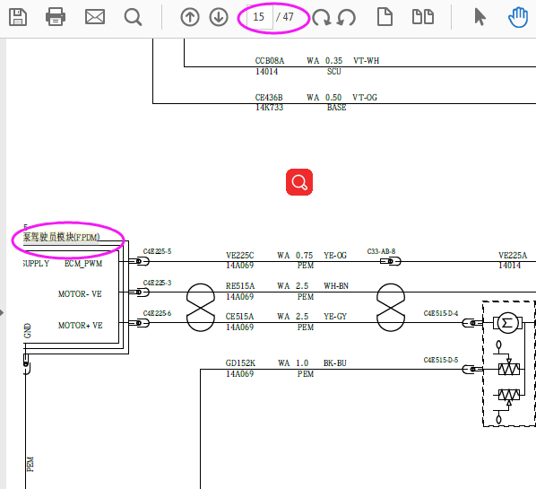Image resolution: width=536 pixels, height=489 pixels.
Task: Expand the left side panel arrow
Action: pyautogui.click(x=2, y=312)
